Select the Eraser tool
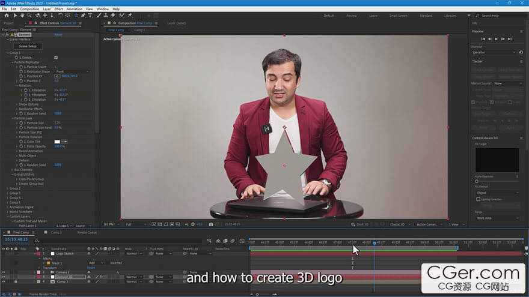 tap(113, 16)
